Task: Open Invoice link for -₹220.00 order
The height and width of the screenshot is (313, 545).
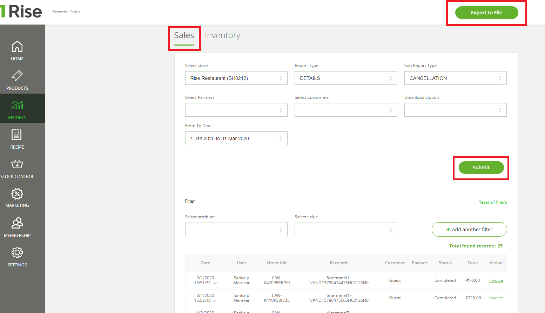Action: (496, 298)
